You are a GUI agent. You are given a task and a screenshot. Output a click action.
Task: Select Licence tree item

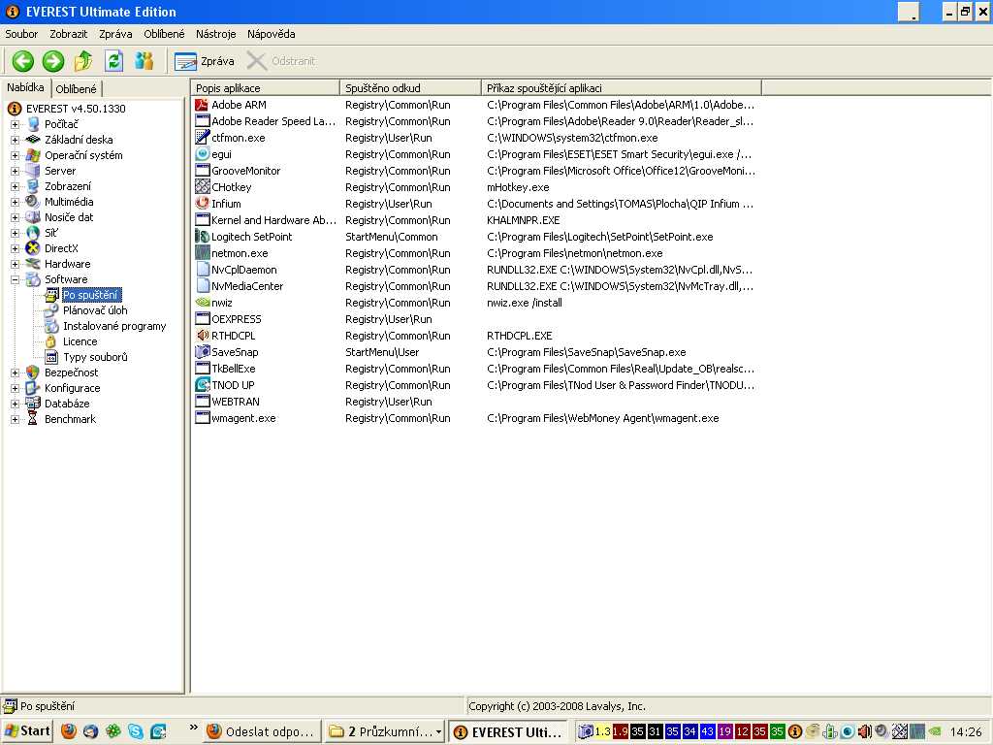80,341
